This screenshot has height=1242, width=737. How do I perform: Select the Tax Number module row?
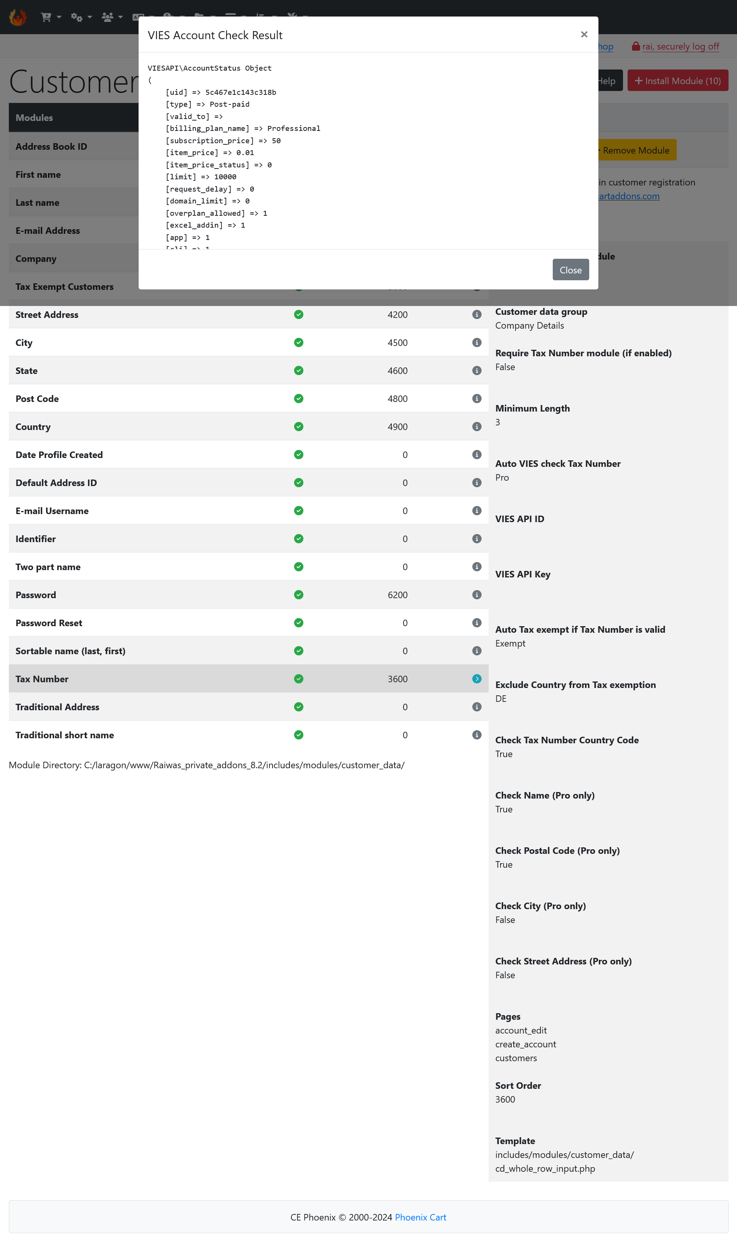click(x=248, y=678)
